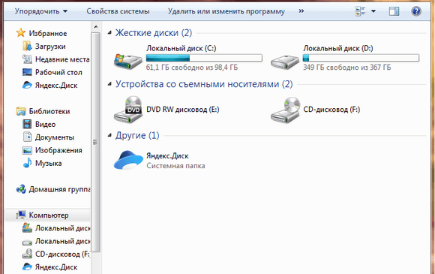This screenshot has width=435, height=274.
Task: Click the Яндекс.Диск icon under Компьютер
Action: [x=27, y=266]
